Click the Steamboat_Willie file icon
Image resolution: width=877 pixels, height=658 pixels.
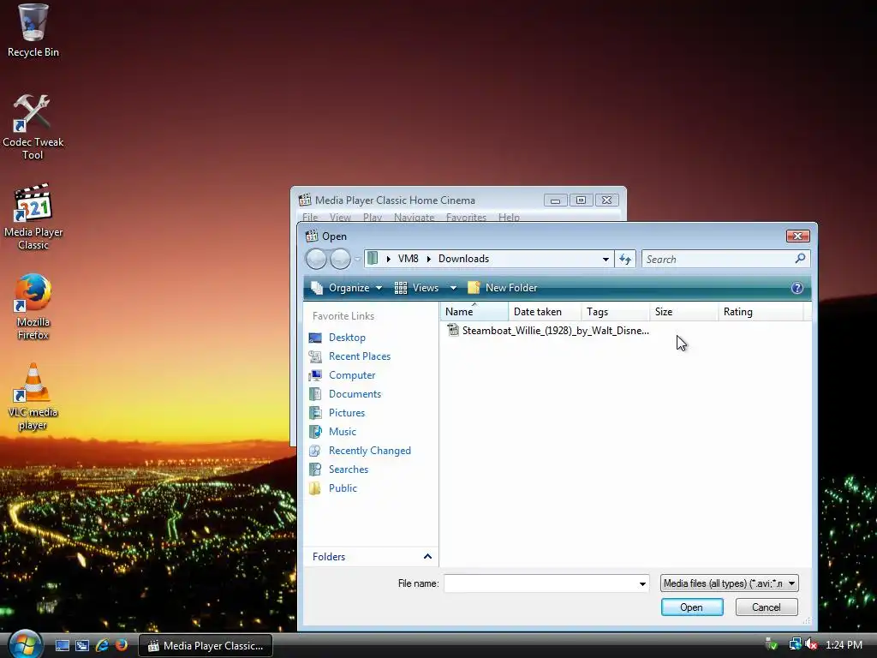click(452, 330)
